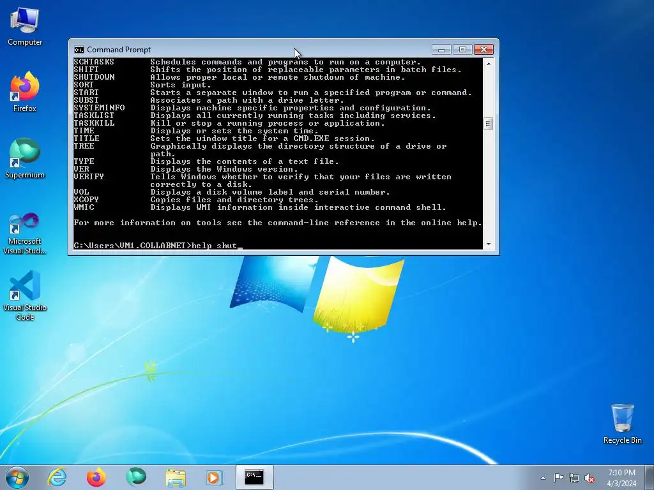Viewport: 654px width, 490px height.
Task: Click the SUBST command text
Action: (x=86, y=100)
